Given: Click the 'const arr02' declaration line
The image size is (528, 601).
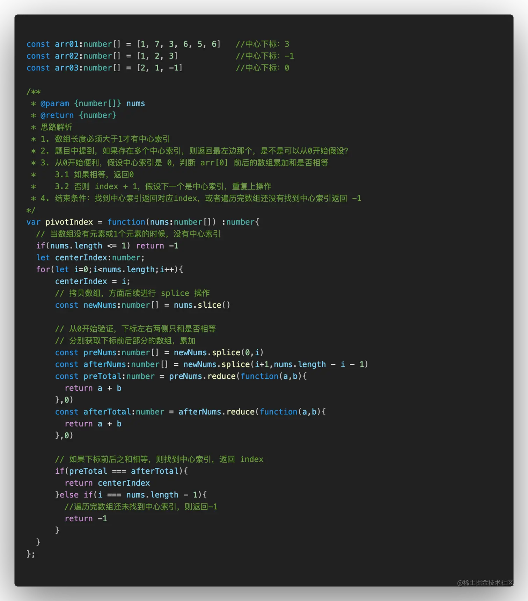Looking at the screenshot, I should point(102,56).
